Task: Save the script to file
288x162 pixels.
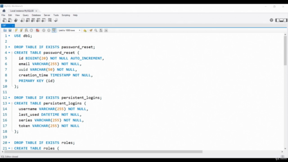Action: [10, 30]
